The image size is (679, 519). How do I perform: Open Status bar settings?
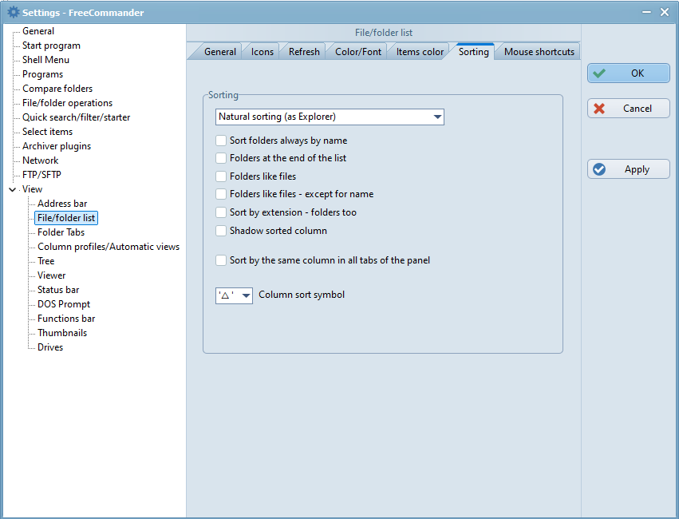click(x=58, y=289)
